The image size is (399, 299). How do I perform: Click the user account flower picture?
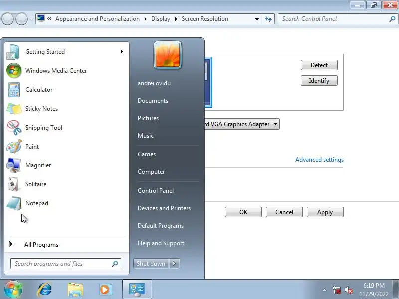[168, 55]
